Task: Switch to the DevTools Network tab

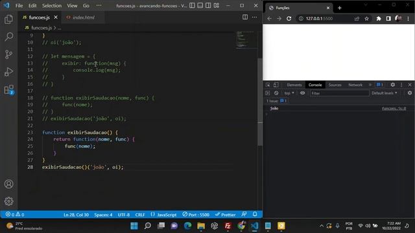Action: (355, 85)
